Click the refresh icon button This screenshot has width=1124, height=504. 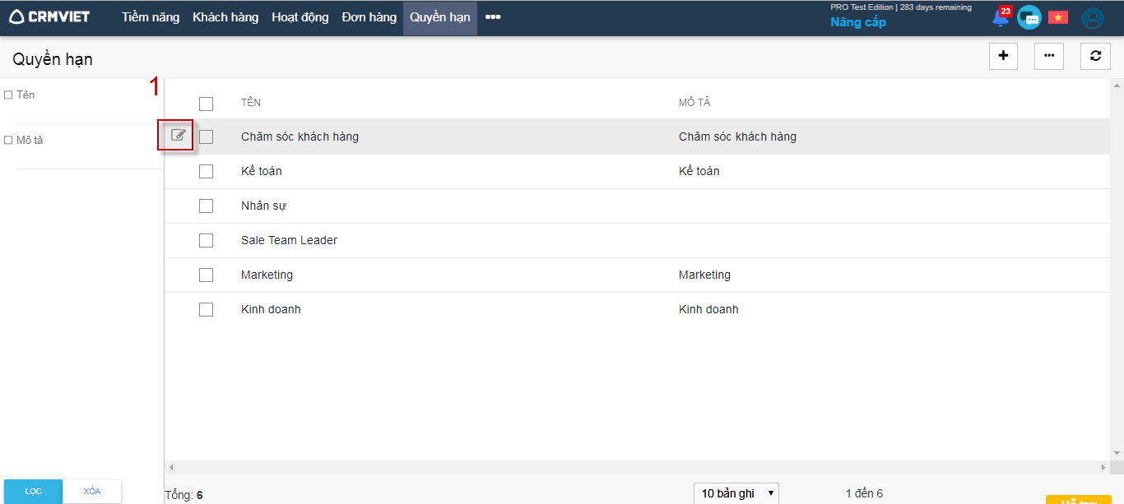(1095, 56)
